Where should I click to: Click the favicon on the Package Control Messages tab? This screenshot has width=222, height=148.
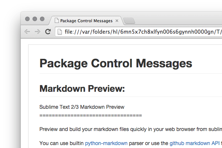tap(57, 21)
